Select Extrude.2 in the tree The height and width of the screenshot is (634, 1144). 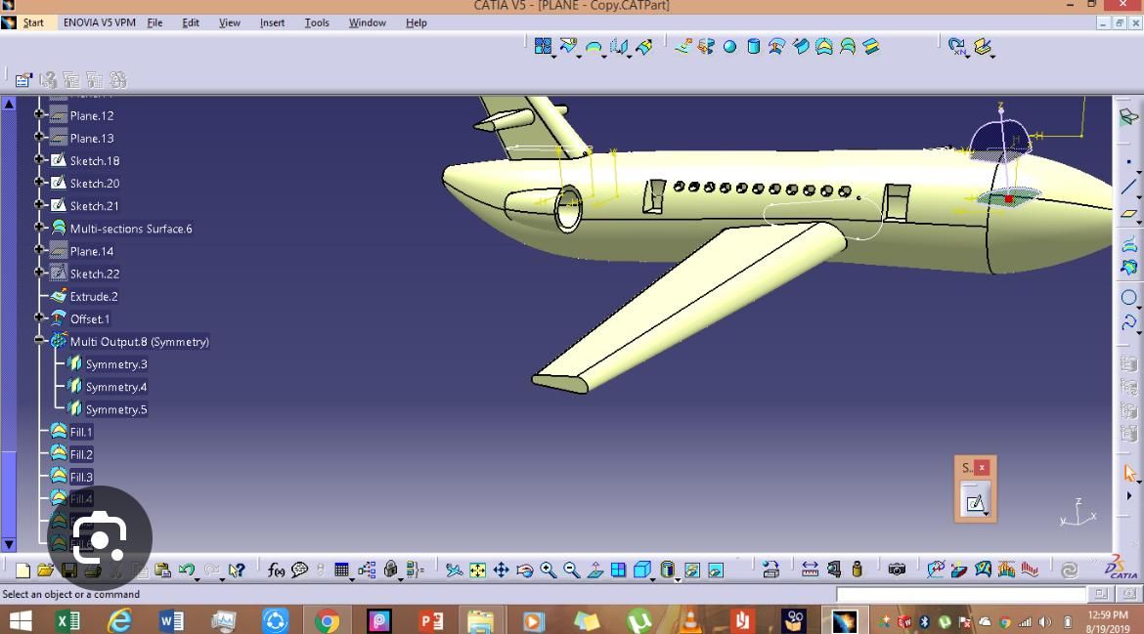tap(94, 296)
